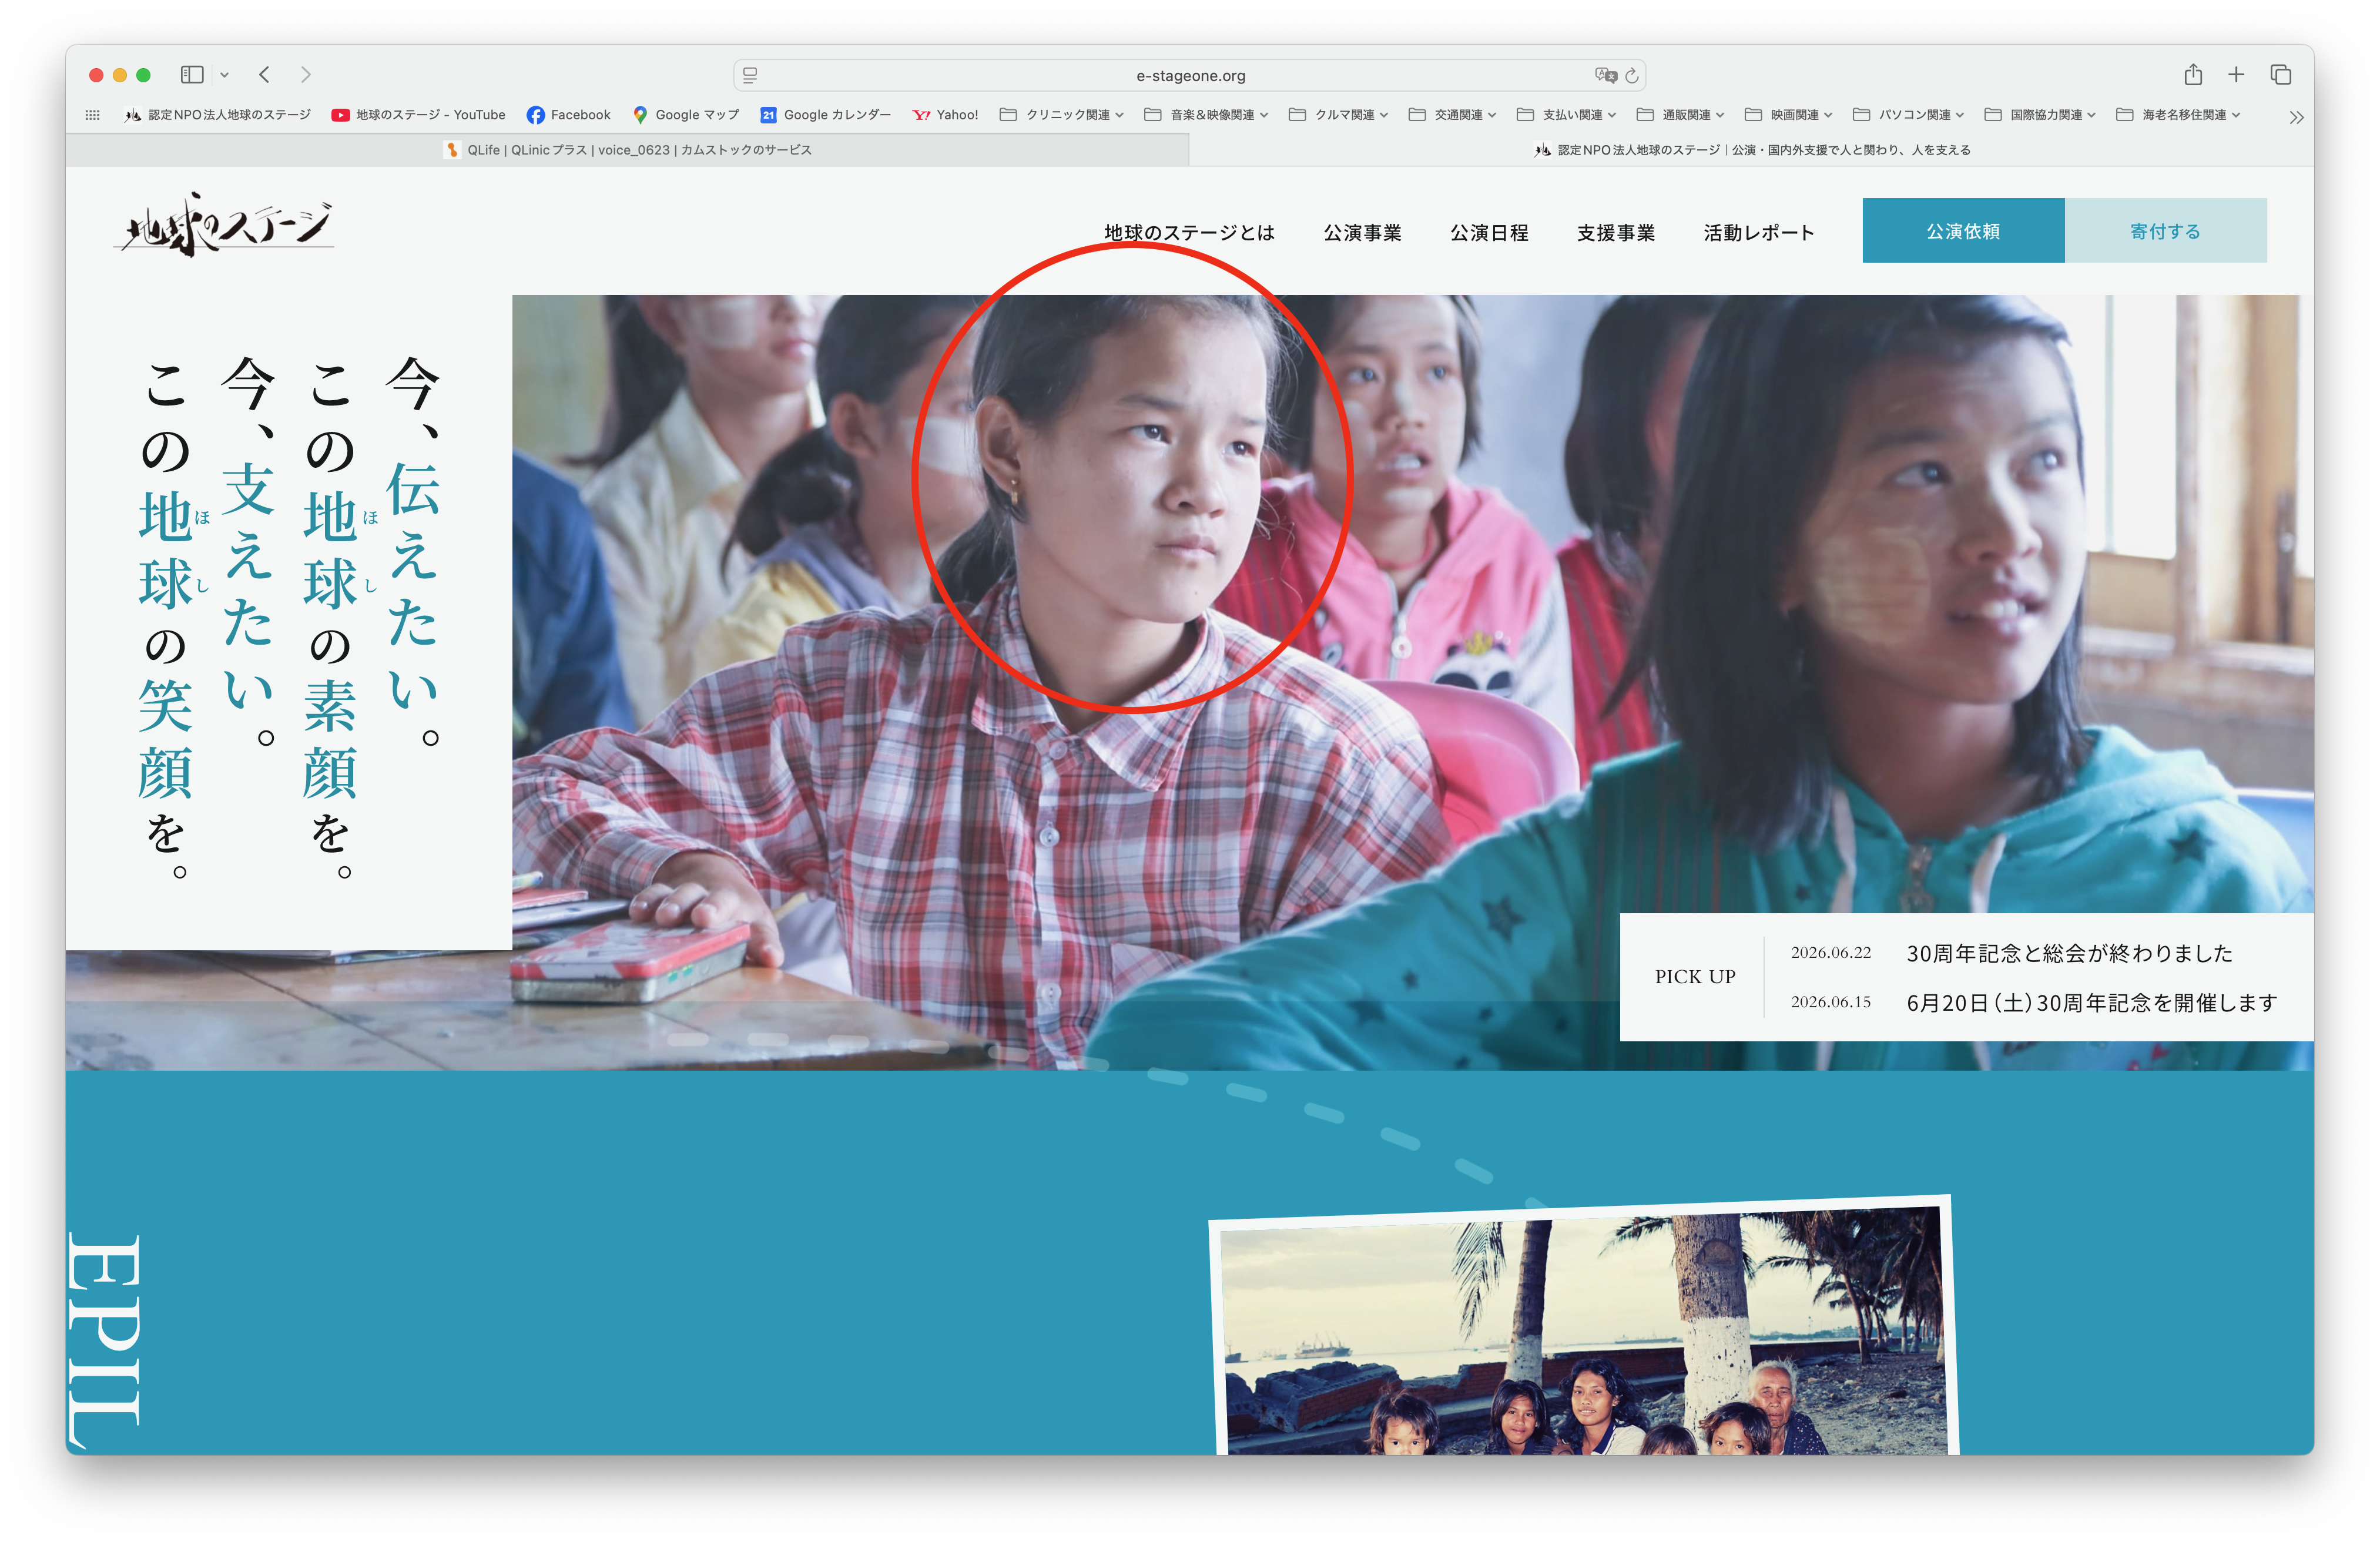This screenshot has width=2380, height=1542.
Task: Reload the current page
Action: (1632, 75)
